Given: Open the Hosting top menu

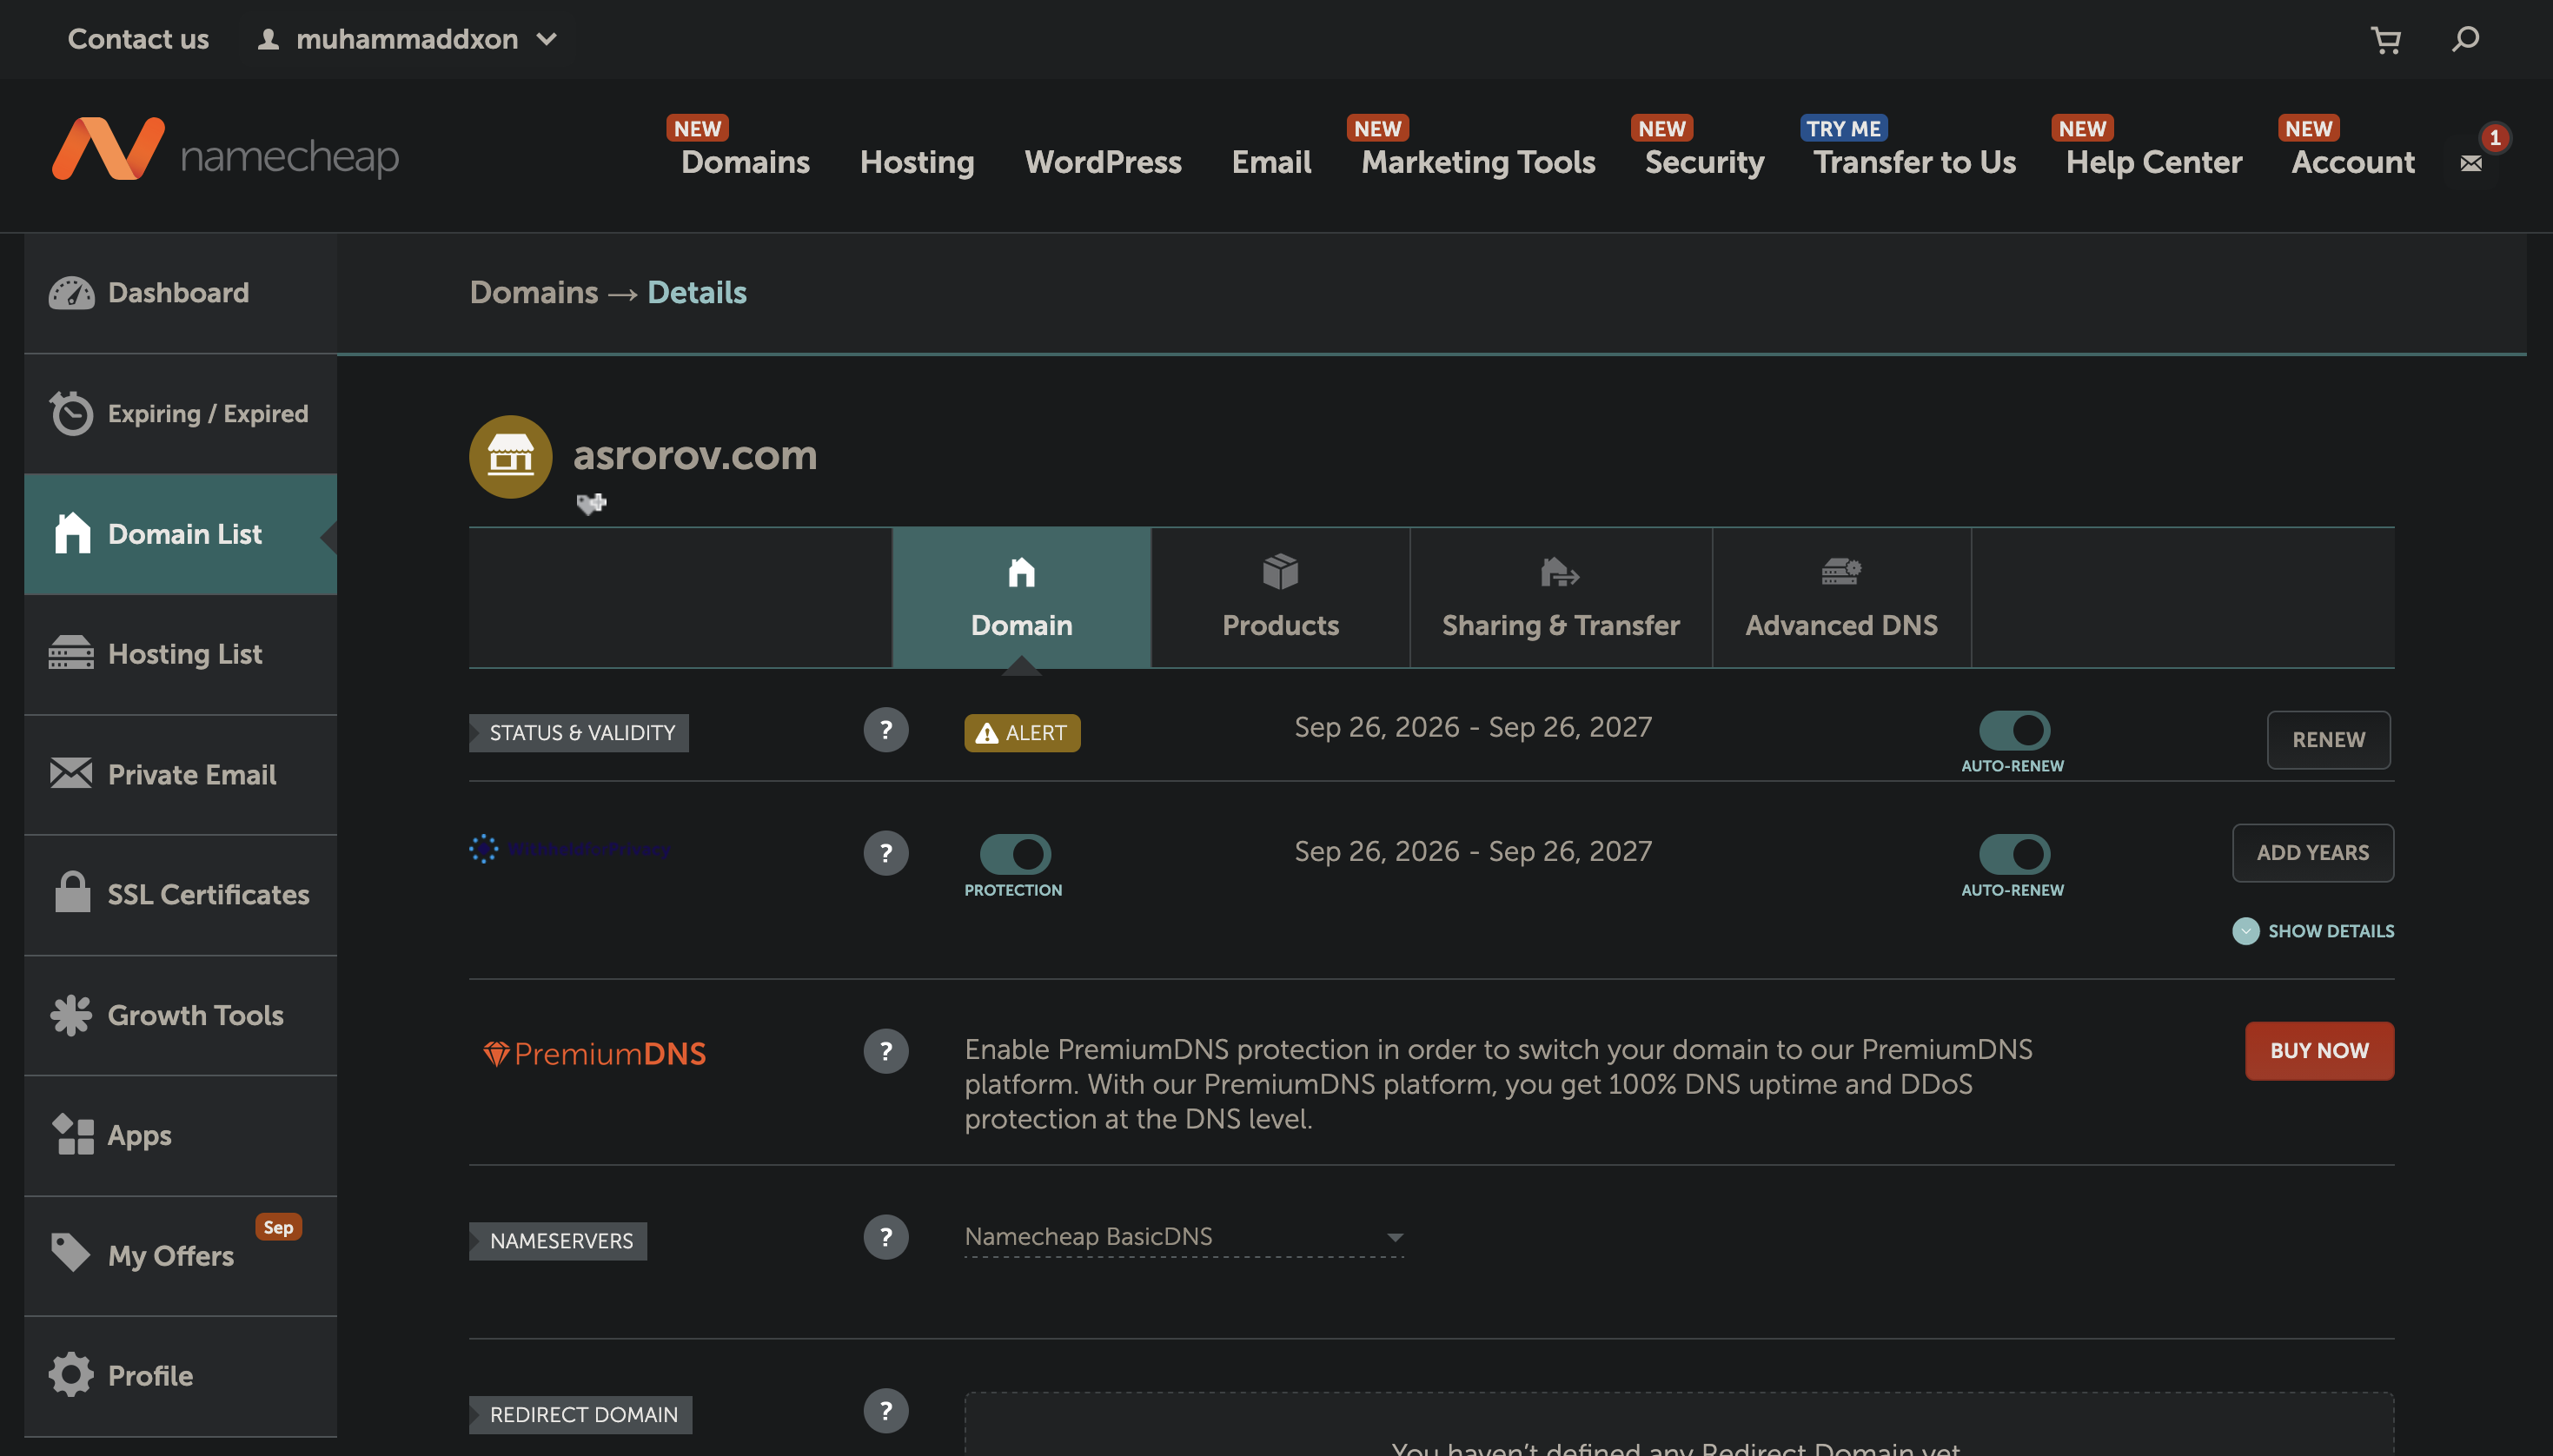Looking at the screenshot, I should point(917,162).
